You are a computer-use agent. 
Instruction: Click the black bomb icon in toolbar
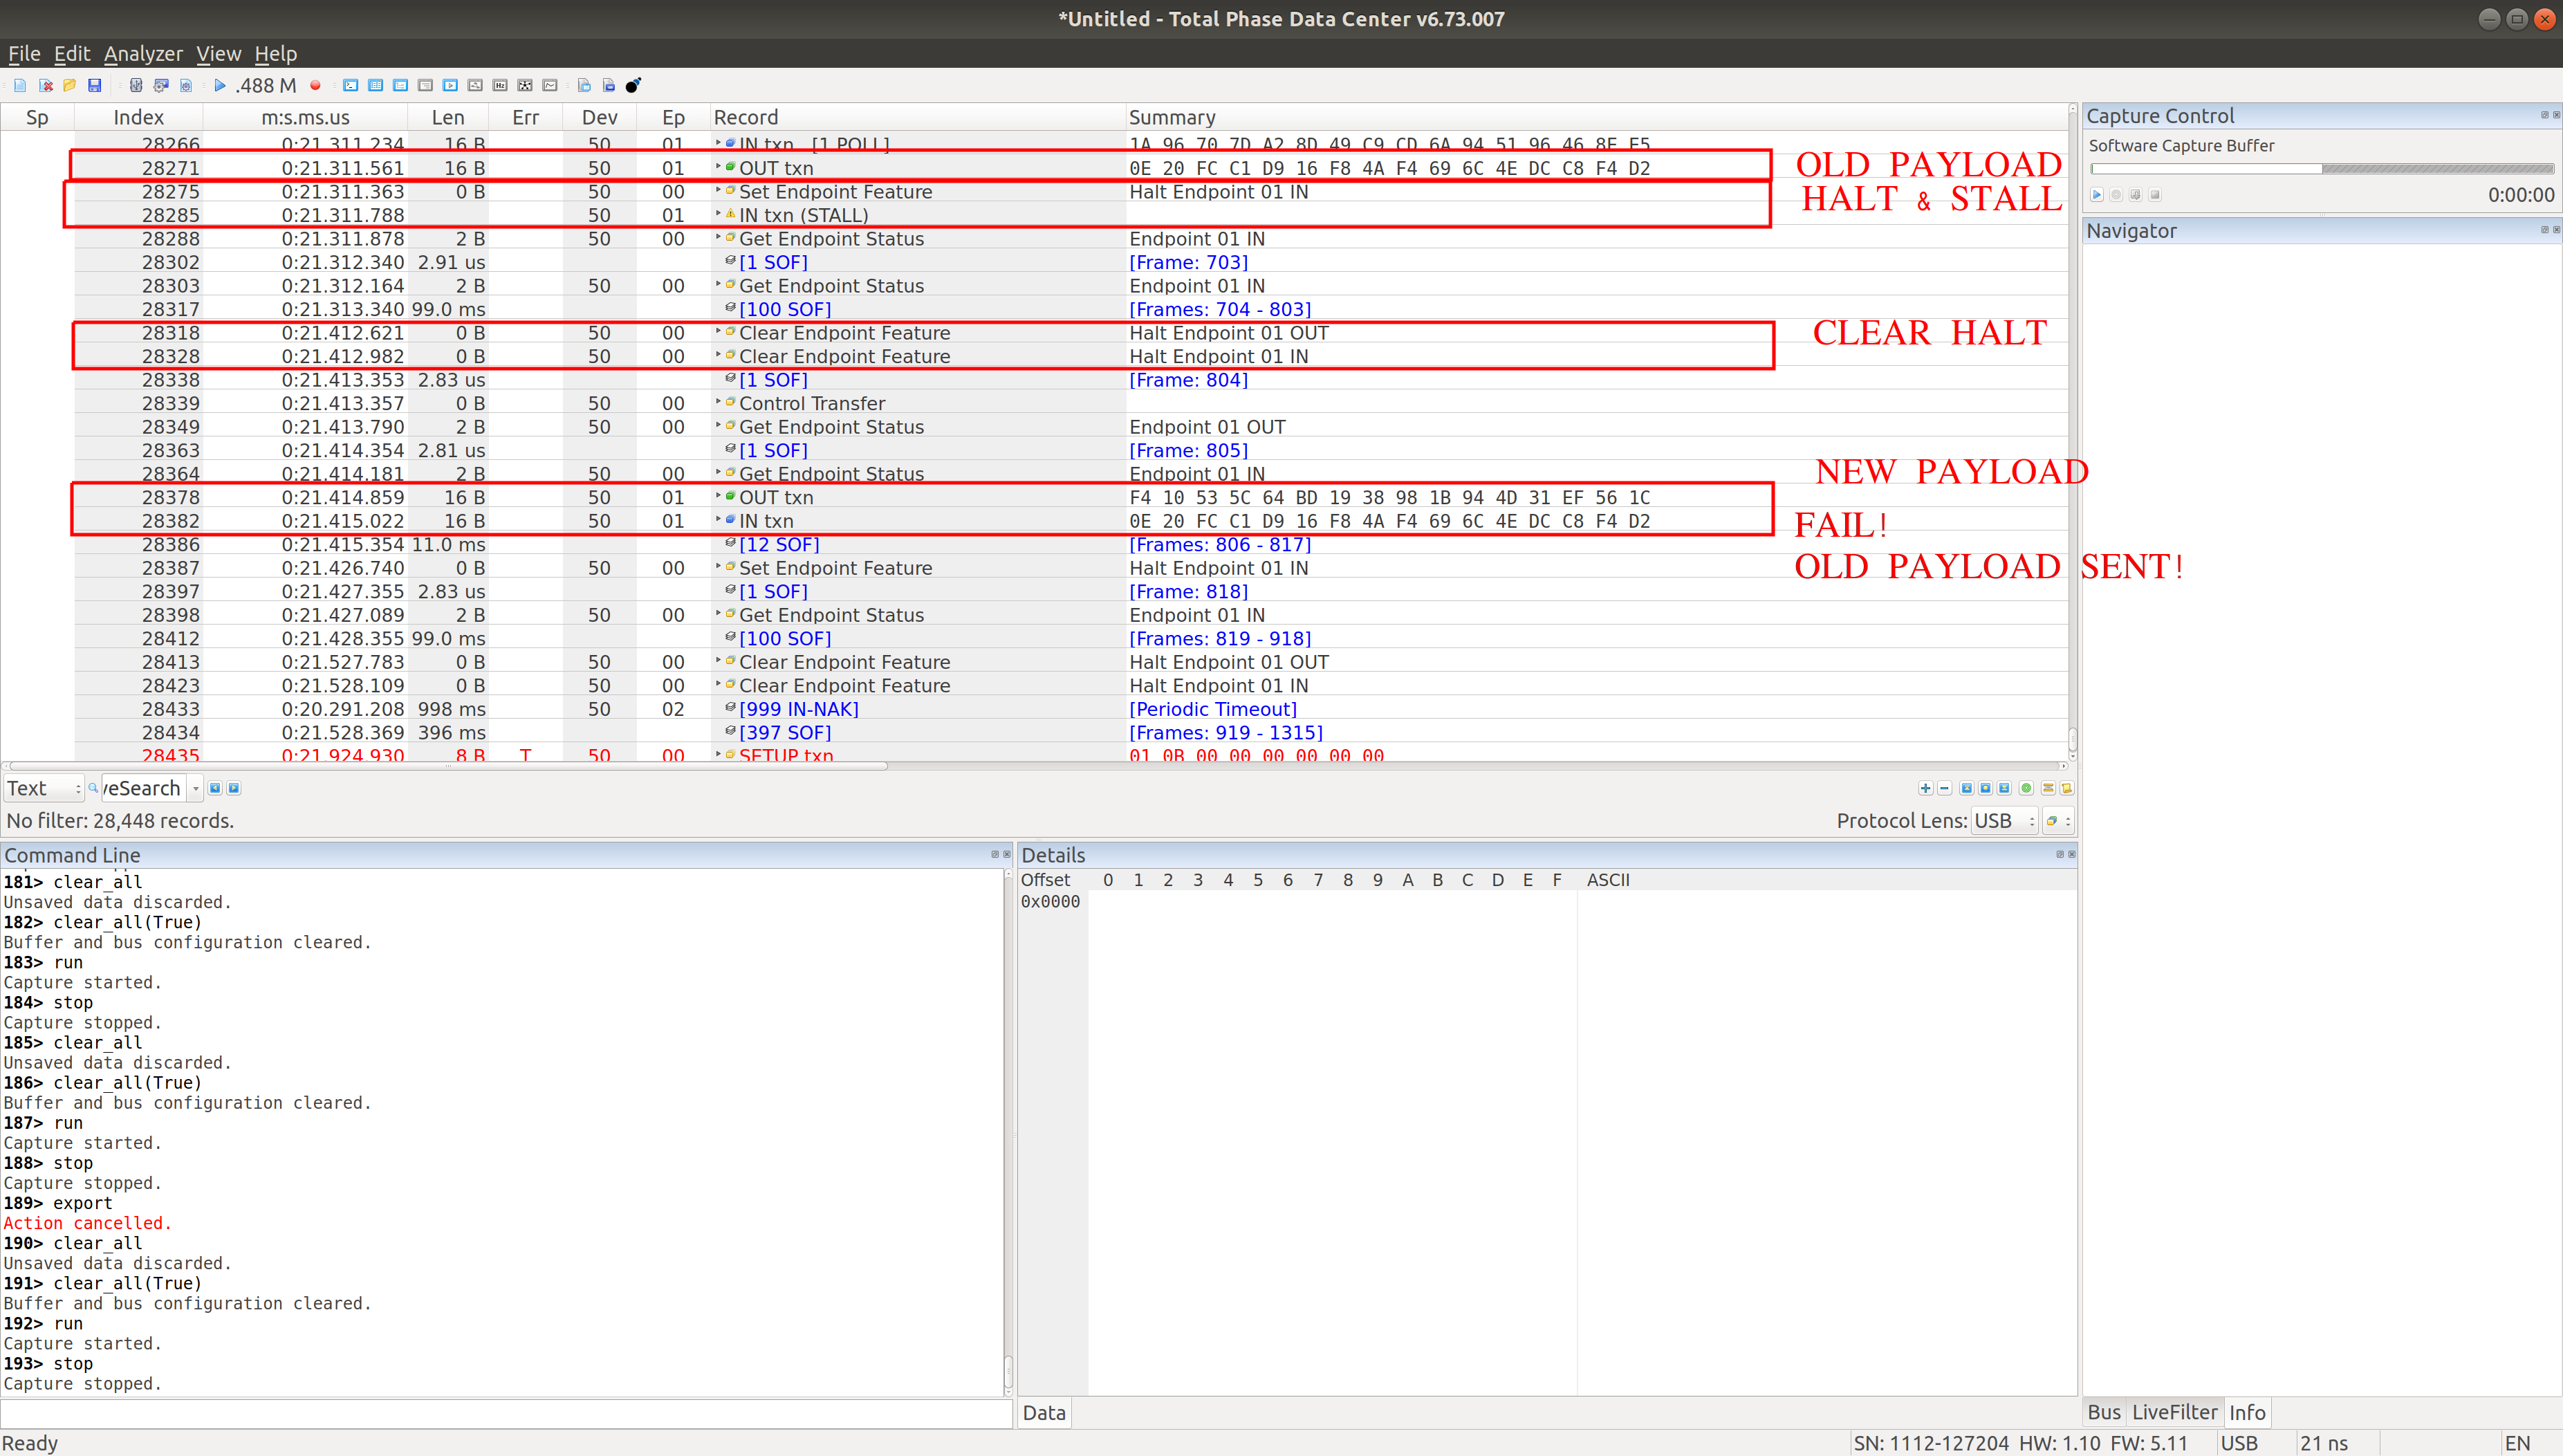click(633, 85)
